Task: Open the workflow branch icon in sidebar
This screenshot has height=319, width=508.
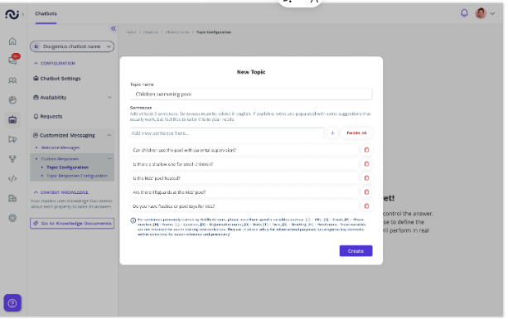Action: [12, 159]
